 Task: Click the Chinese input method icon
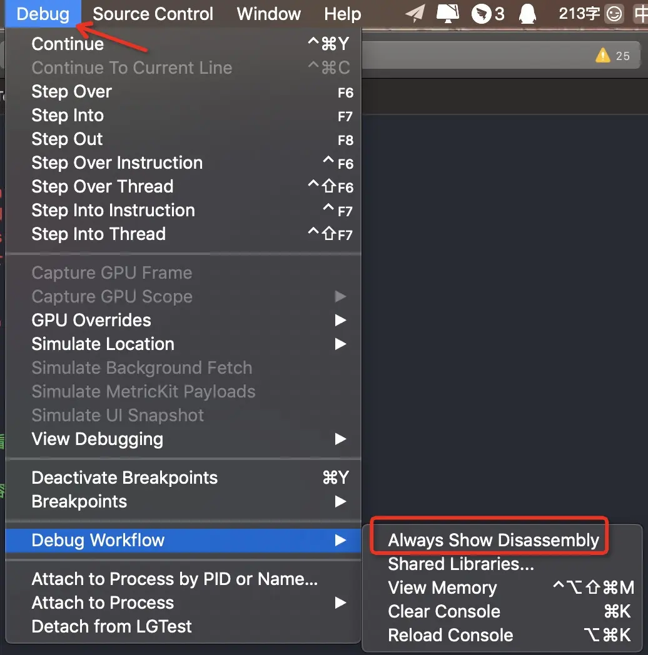[640, 14]
